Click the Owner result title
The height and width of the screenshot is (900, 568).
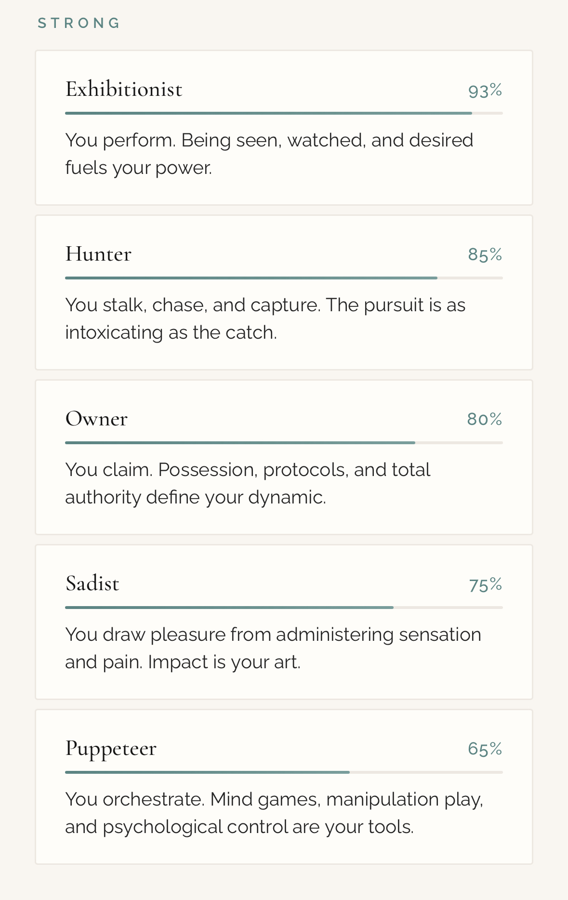(96, 419)
